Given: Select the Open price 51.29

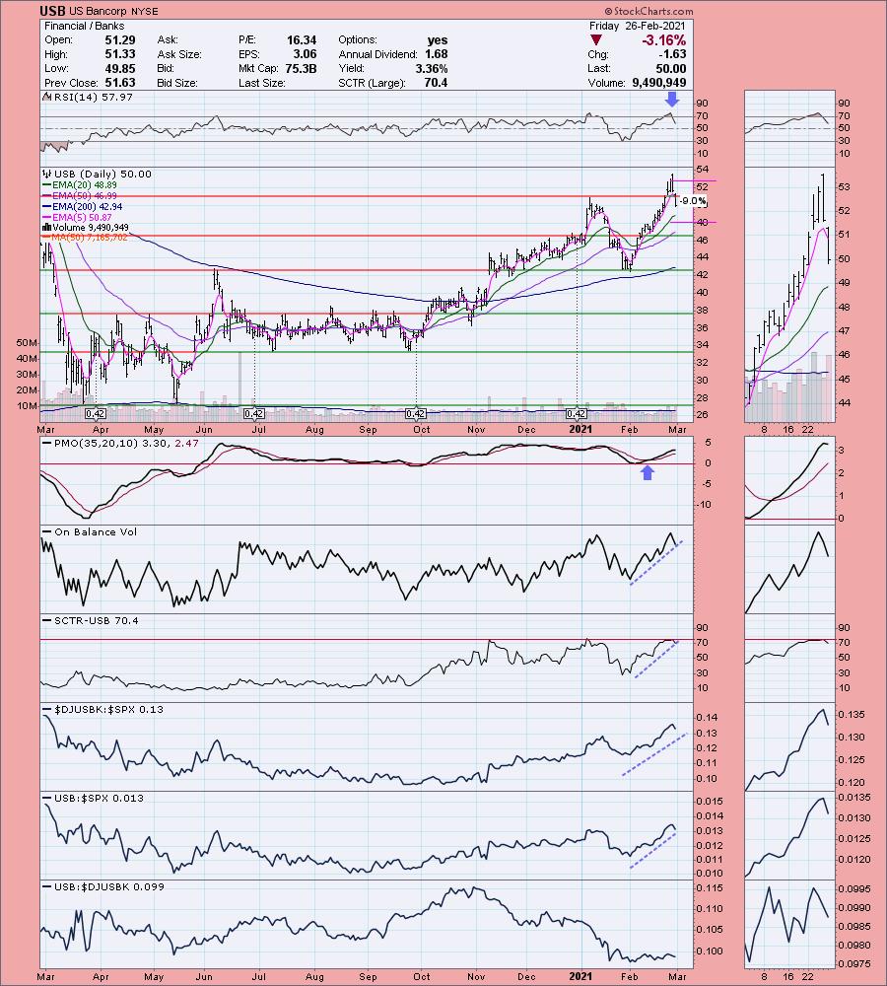Looking at the screenshot, I should click(119, 39).
